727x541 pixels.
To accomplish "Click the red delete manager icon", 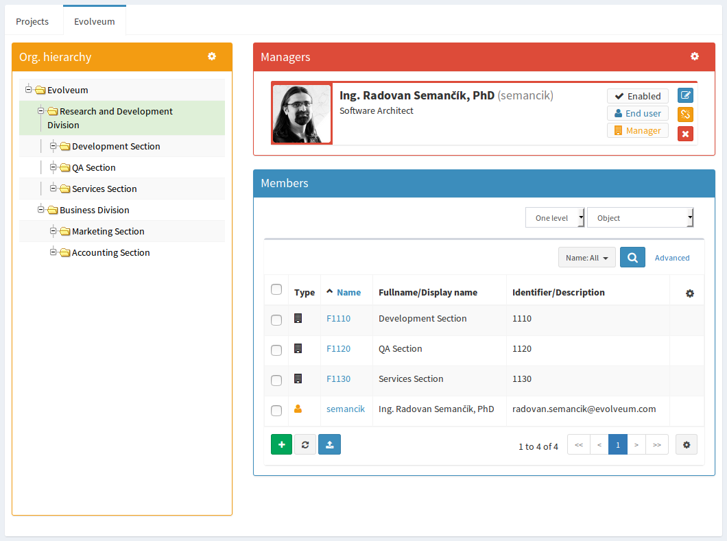I will (x=685, y=134).
